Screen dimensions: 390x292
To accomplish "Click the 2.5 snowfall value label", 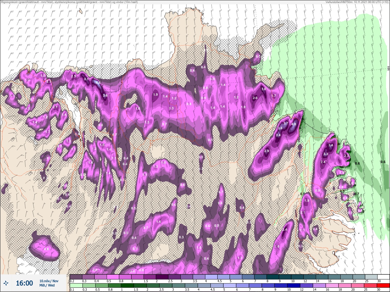I will pos(73,76).
